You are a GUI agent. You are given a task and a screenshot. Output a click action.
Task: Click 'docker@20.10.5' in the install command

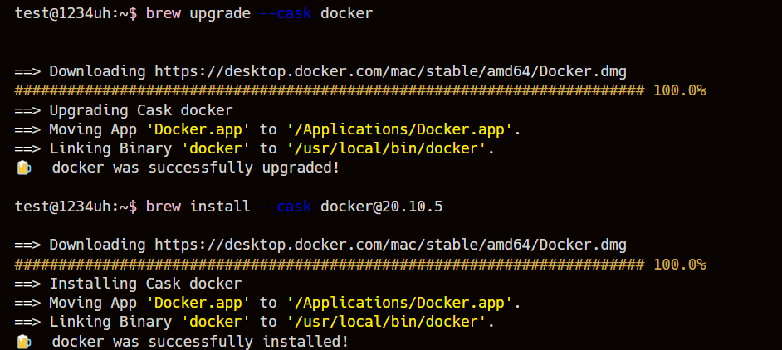382,207
